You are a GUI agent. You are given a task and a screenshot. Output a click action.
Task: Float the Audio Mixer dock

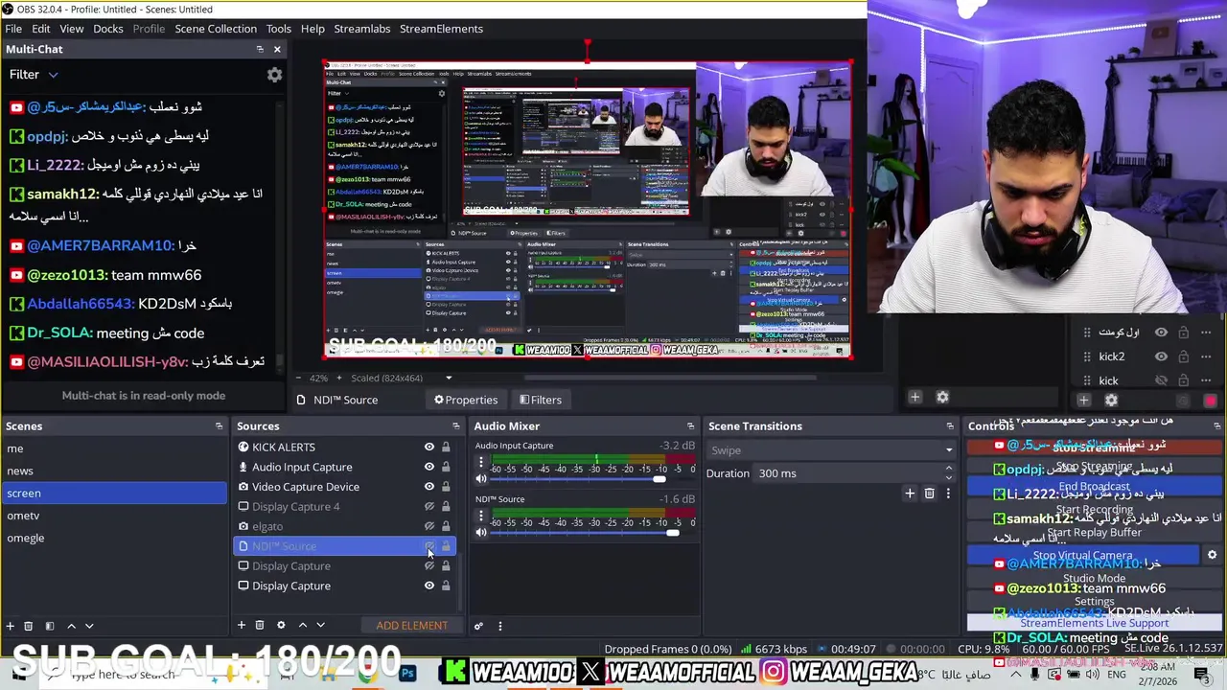691,426
